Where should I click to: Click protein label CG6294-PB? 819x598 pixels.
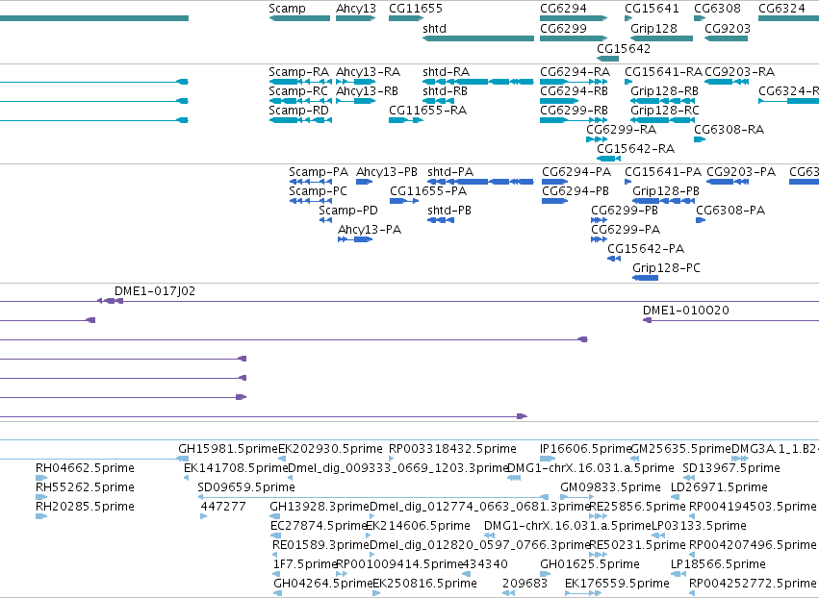pos(576,191)
